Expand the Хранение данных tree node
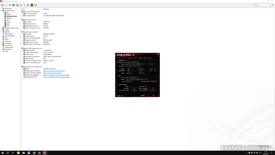Screen dimensions: 275x155 tap(1, 36)
